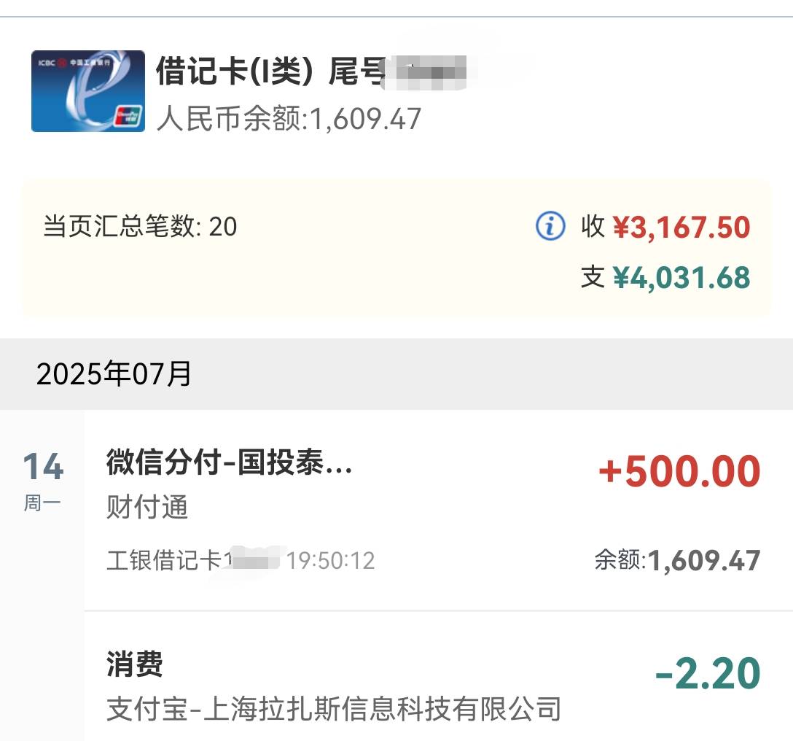Image resolution: width=793 pixels, height=741 pixels.
Task: Tap the 支 expense label
Action: coord(593,277)
